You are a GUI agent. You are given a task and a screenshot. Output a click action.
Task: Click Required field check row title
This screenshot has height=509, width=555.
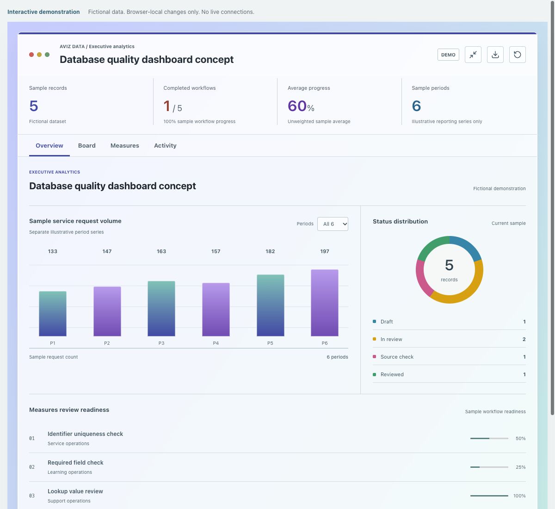[75, 463]
